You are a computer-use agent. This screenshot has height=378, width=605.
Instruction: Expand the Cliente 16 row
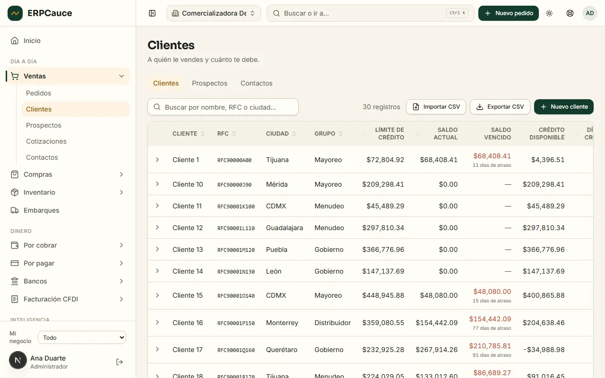point(157,322)
